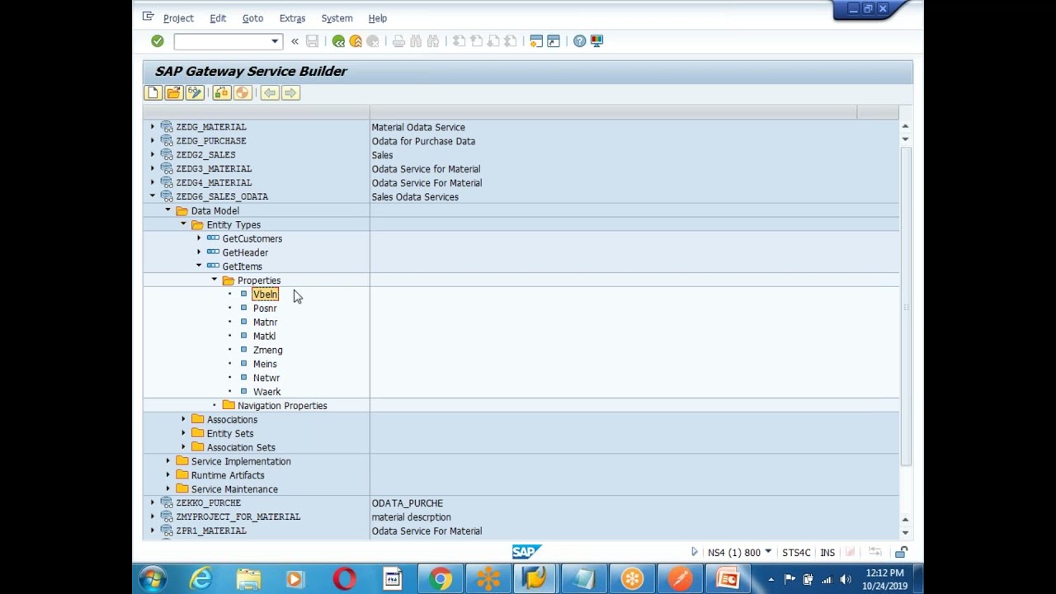
Task: Open the Project menu
Action: 178,18
